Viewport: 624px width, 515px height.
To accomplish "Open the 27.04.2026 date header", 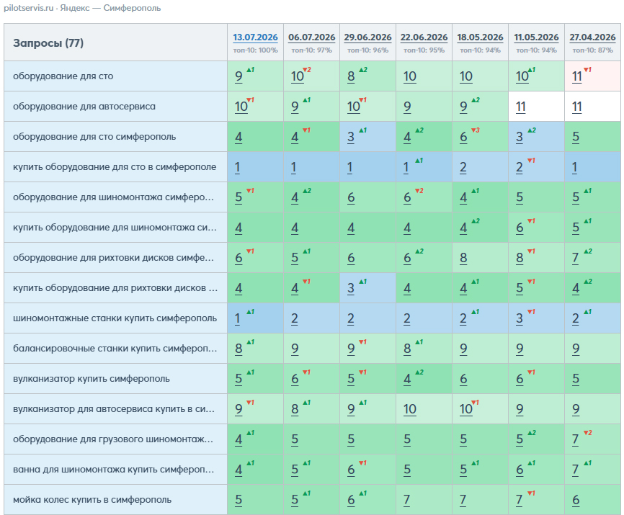I will pos(592,37).
